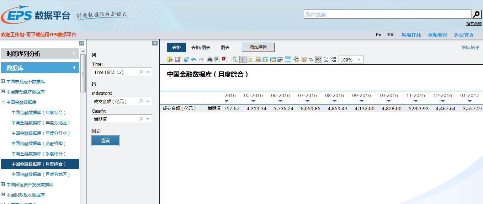Collapse the query panel with its arrow
The height and width of the screenshot is (204, 483).
click(x=155, y=43)
